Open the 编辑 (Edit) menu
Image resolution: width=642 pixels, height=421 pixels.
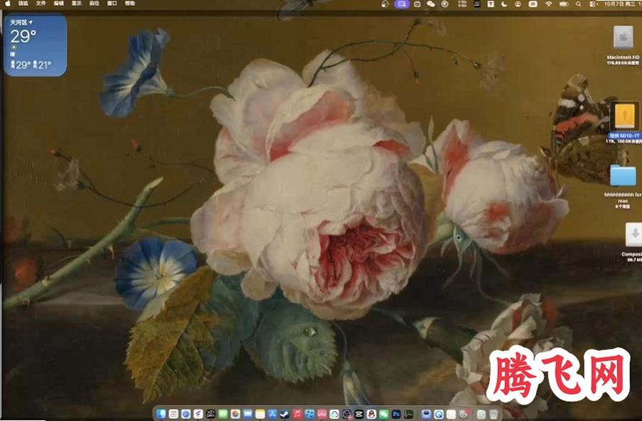59,4
